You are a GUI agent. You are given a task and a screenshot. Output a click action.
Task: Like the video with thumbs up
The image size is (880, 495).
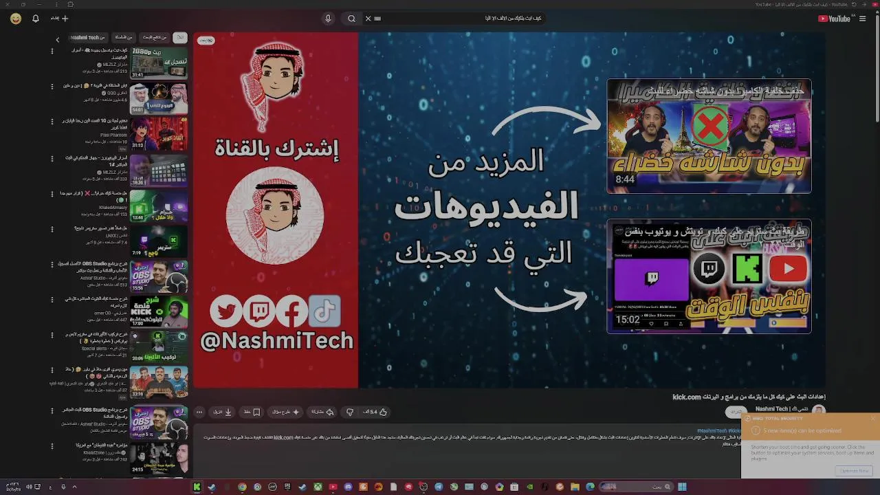(375, 412)
